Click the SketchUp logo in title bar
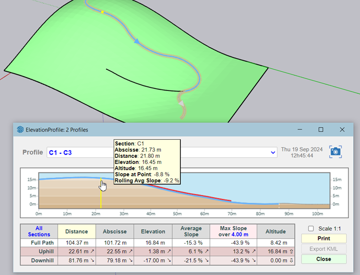Image resolution: width=360 pixels, height=275 pixels. pos(20,130)
